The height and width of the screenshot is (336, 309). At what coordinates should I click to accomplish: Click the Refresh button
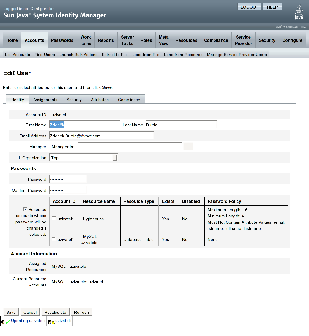81,312
